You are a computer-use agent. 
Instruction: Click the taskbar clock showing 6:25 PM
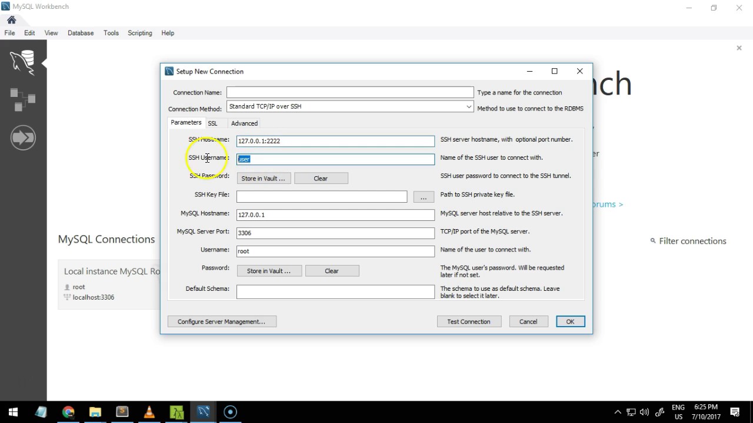[x=706, y=412]
